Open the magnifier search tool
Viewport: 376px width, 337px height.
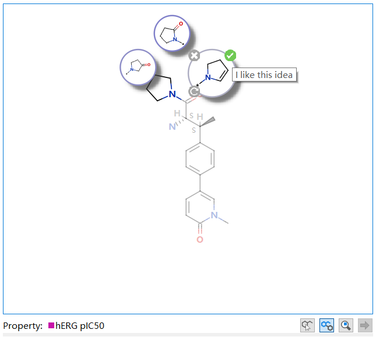(346, 325)
